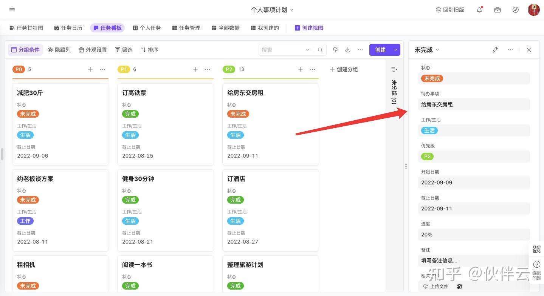The image size is (544, 296).
Task: Click the download export icon
Action: (x=348, y=50)
